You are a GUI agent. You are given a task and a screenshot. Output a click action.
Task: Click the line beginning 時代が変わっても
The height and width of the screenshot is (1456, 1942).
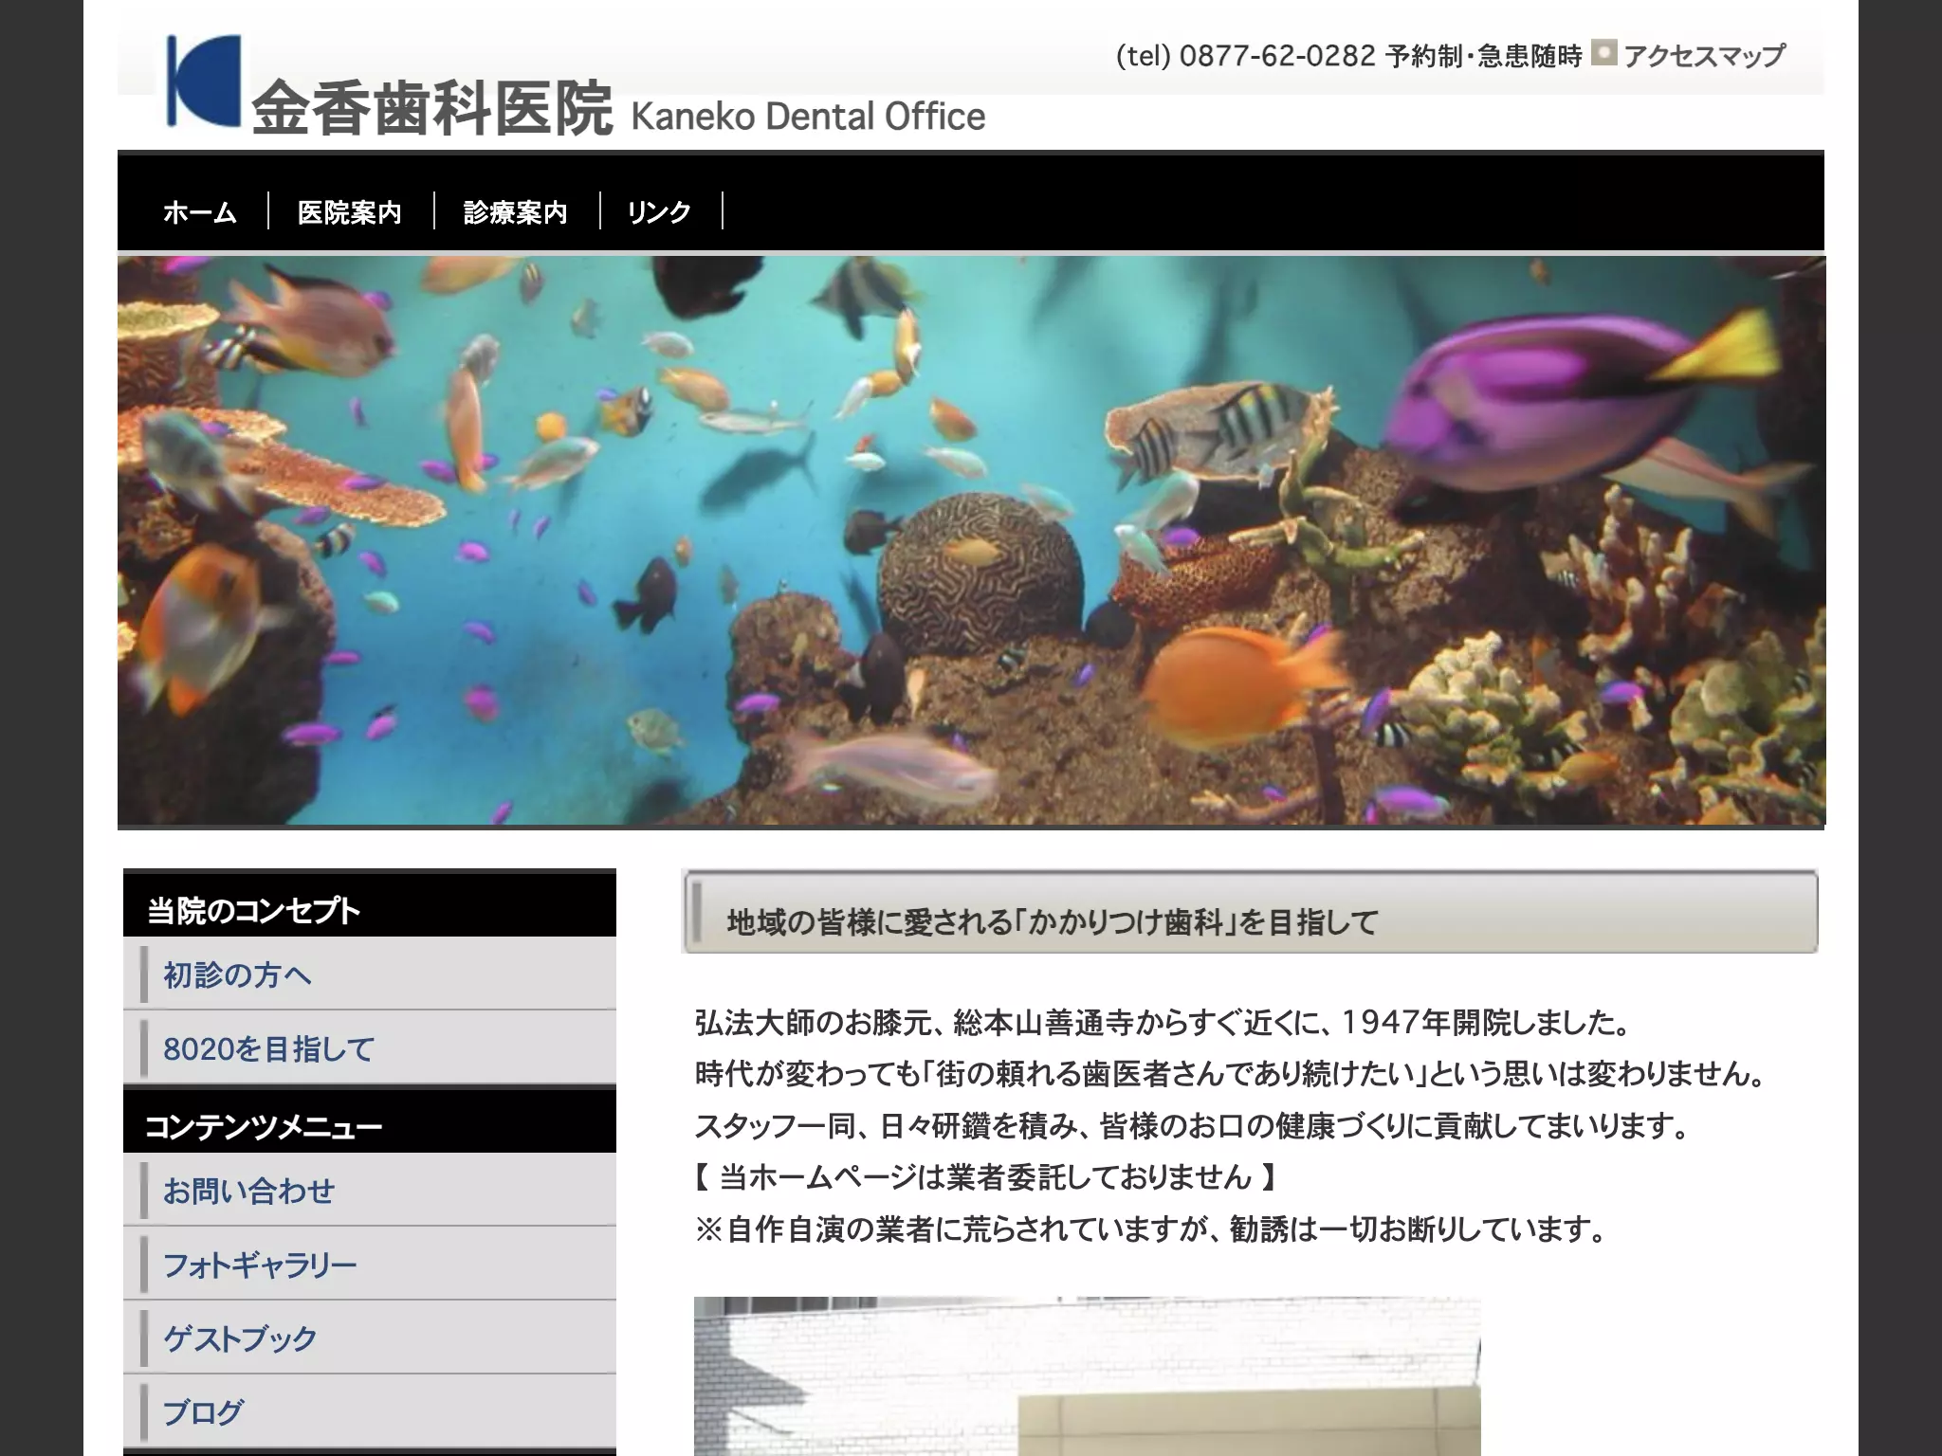pyautogui.click(x=1231, y=1074)
